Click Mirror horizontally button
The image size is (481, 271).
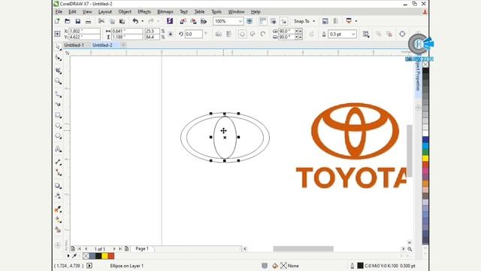219,34
